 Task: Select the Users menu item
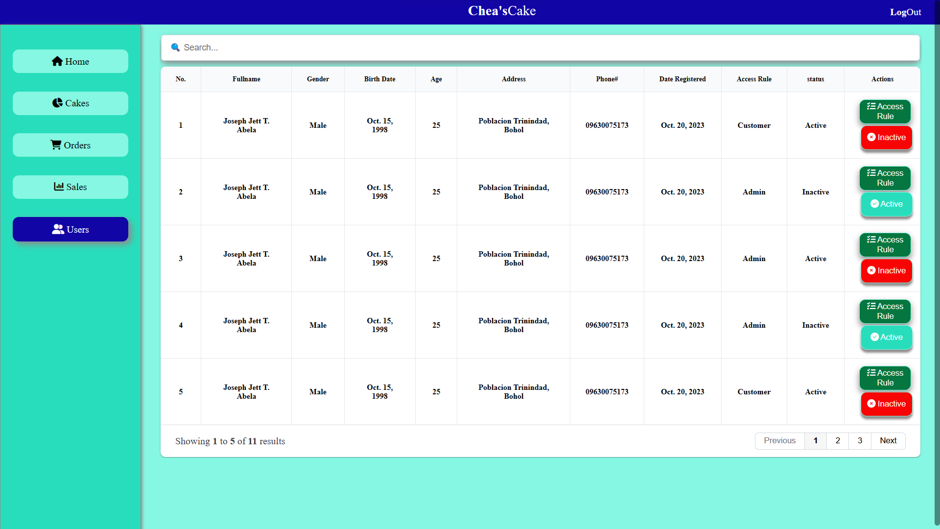pos(70,229)
